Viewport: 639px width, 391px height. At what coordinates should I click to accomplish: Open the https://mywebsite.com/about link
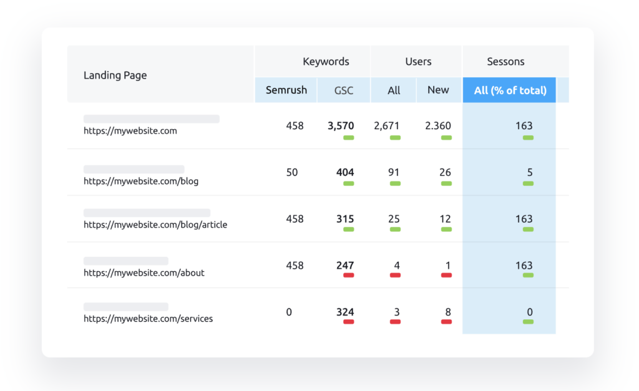tap(144, 273)
